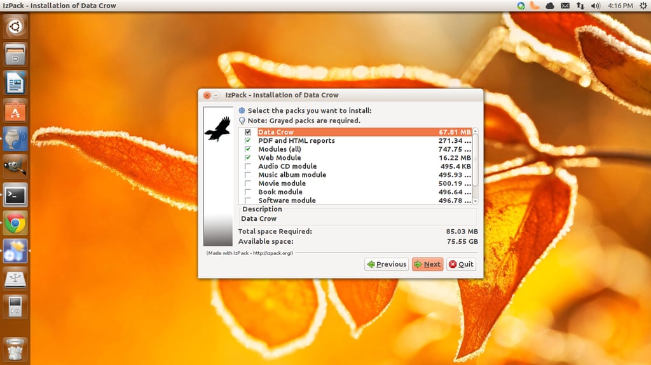
Task: Click the Next button
Action: [428, 264]
